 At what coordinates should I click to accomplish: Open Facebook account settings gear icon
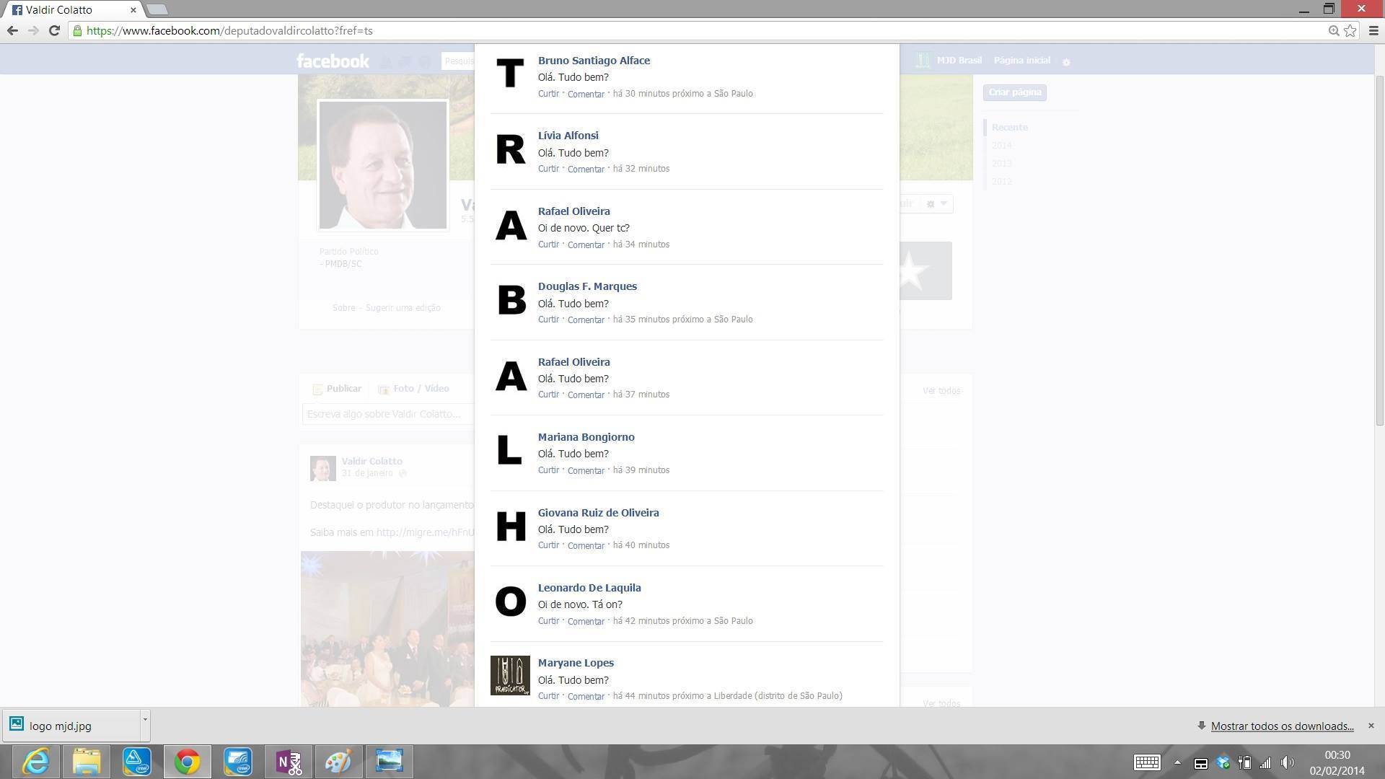pyautogui.click(x=1066, y=62)
